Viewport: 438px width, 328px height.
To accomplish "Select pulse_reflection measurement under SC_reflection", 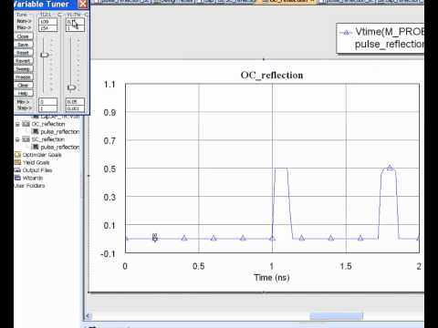I will coord(60,148).
